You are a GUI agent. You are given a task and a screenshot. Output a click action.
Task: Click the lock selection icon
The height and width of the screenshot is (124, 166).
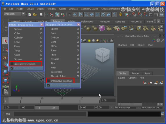tap(121, 14)
